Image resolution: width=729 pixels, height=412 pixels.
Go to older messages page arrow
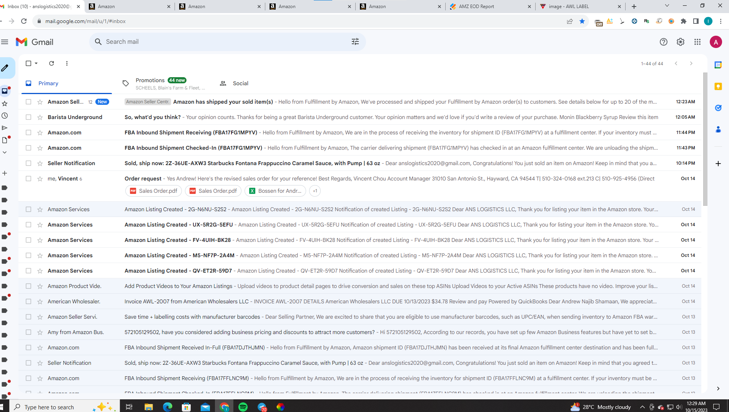pyautogui.click(x=691, y=63)
